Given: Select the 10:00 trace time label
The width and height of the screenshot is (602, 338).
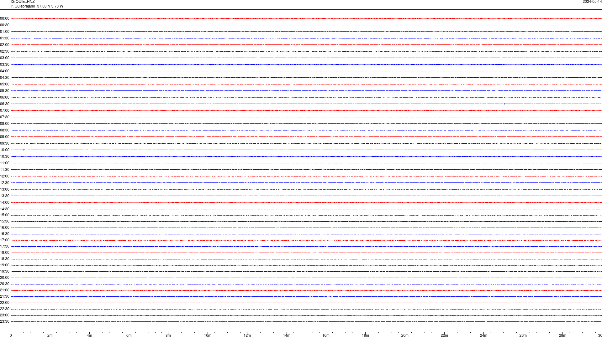Looking at the screenshot, I should (5, 150).
